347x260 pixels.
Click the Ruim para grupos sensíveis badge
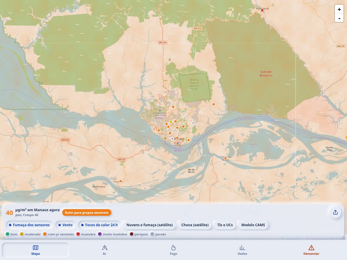(87, 213)
